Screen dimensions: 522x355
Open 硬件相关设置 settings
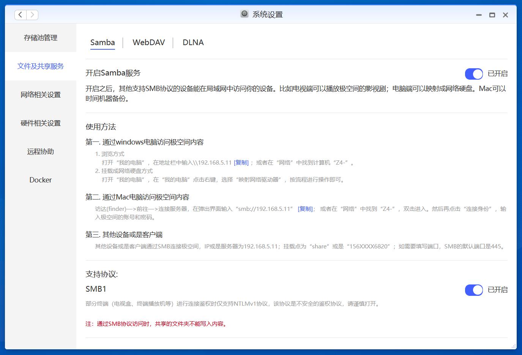(x=40, y=123)
